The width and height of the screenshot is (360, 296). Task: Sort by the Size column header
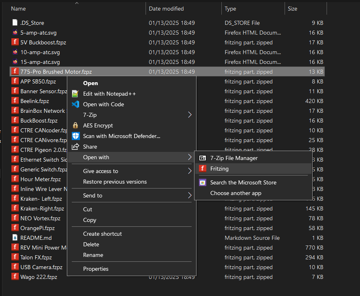(x=292, y=9)
